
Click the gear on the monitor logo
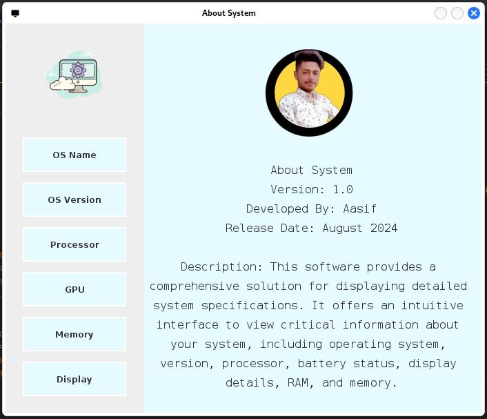pyautogui.click(x=78, y=70)
